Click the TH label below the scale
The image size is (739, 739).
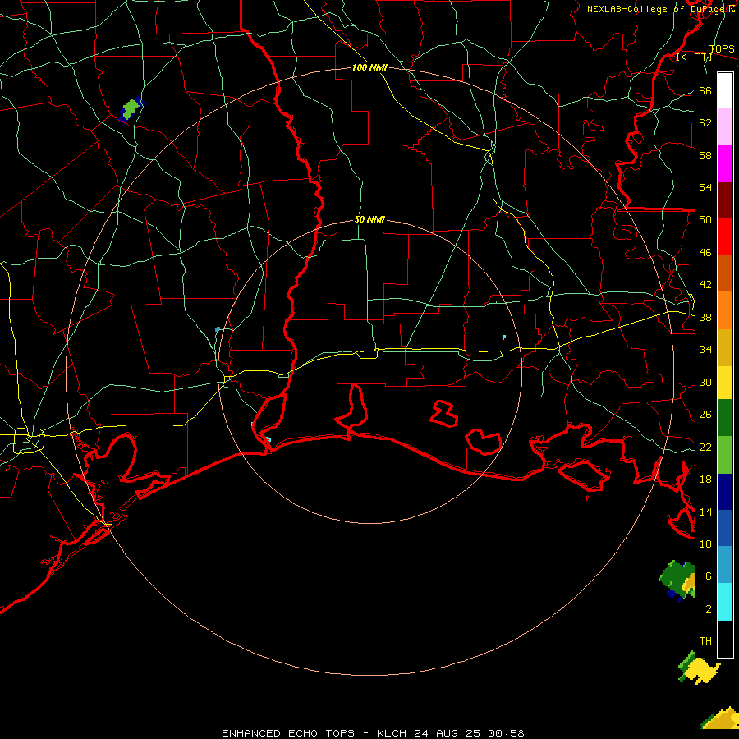(x=705, y=641)
